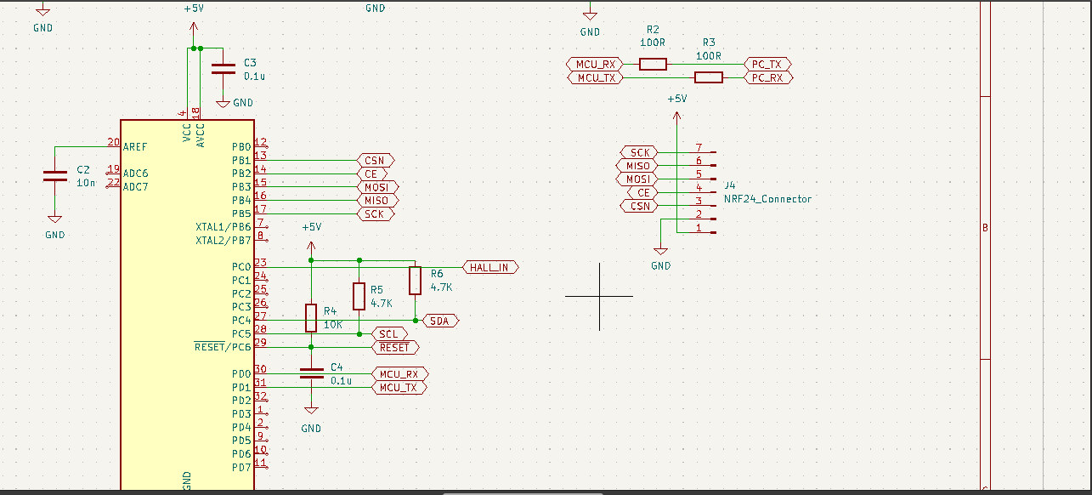Select capacitor C4 symbol
Screen dimensions: 1092x495
311,373
